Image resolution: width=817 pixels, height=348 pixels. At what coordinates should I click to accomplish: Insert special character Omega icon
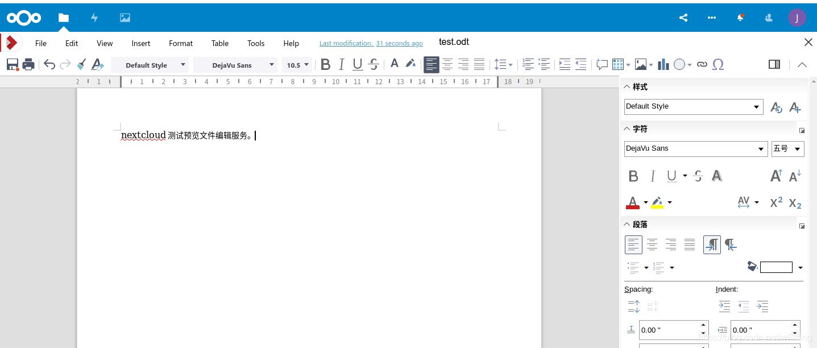click(718, 65)
